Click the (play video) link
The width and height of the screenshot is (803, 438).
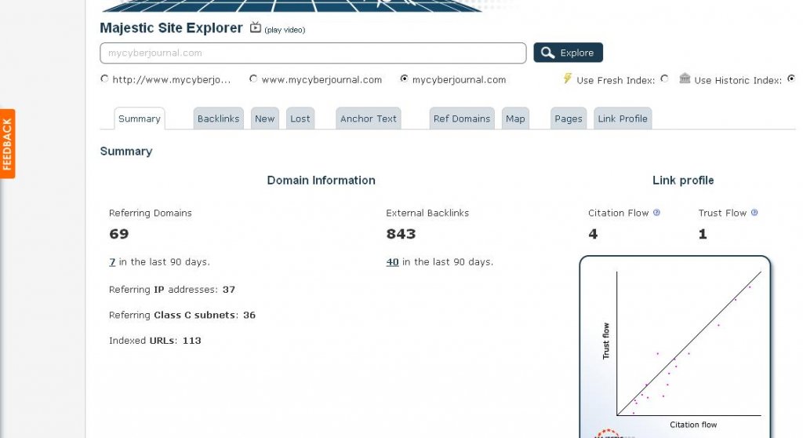[285, 30]
